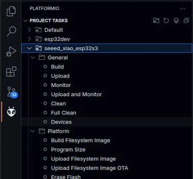Viewport: 193px width, 179px height.
Task: Collapse the seeed_xiao_esp32s3 environment
Action: [29, 49]
